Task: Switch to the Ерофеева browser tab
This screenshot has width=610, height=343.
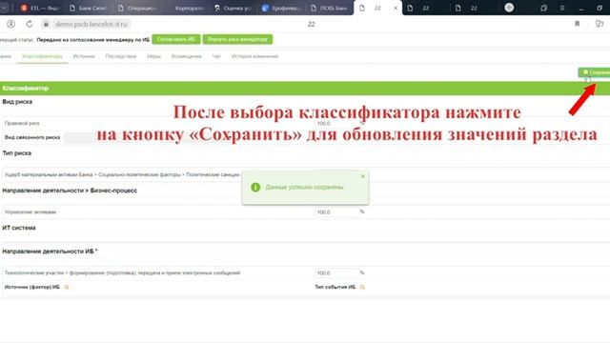Action: (282, 8)
